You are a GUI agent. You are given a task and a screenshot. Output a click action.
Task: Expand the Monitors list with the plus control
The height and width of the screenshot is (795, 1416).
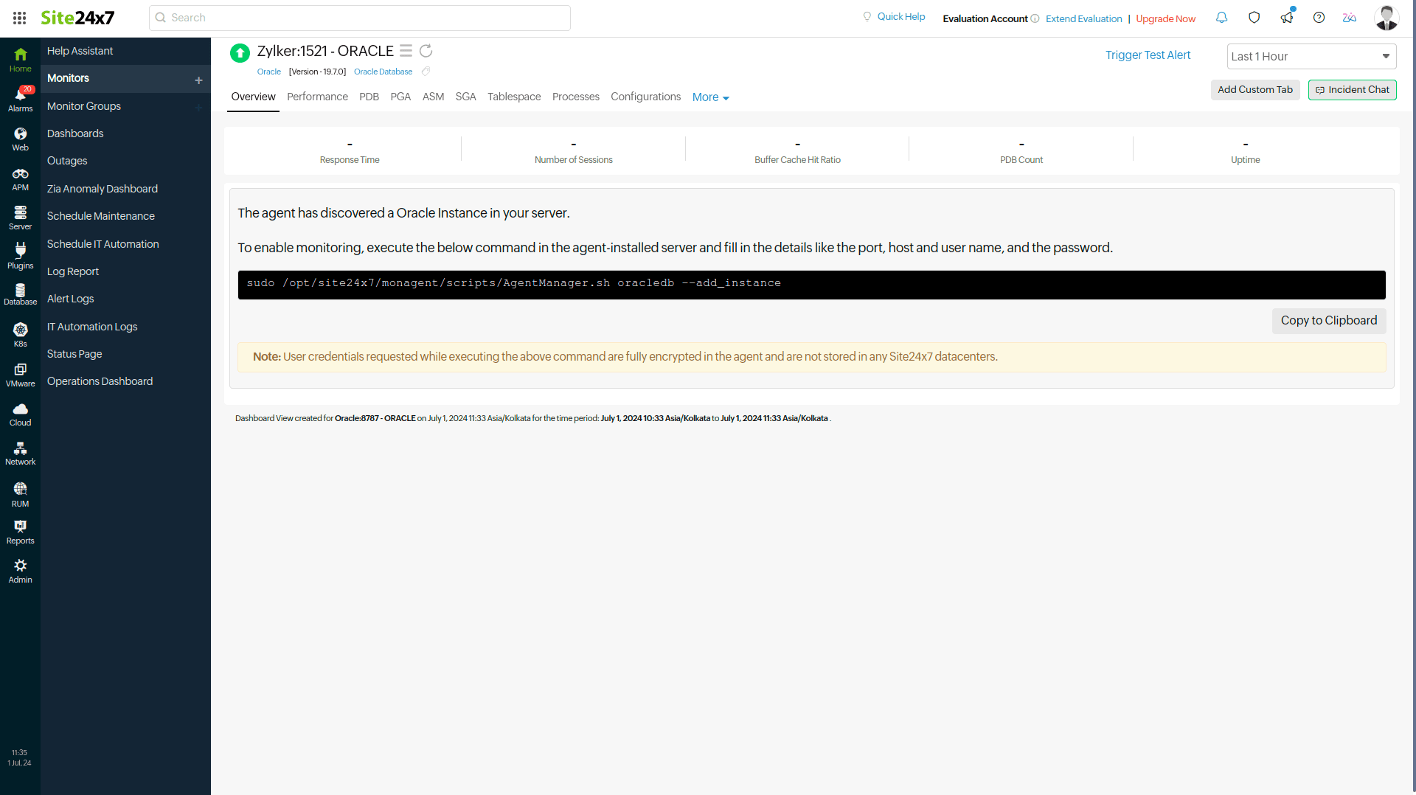click(x=198, y=80)
